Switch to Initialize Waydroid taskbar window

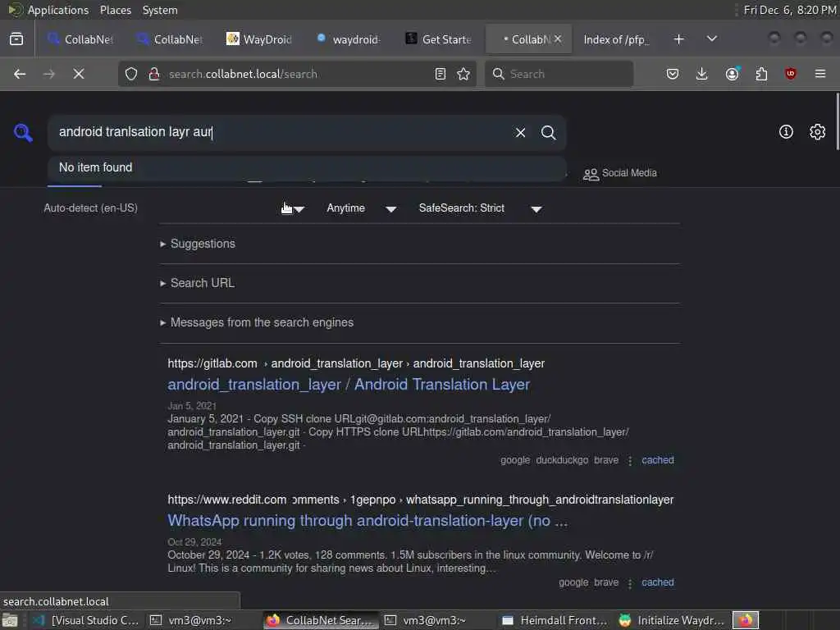pos(672,620)
